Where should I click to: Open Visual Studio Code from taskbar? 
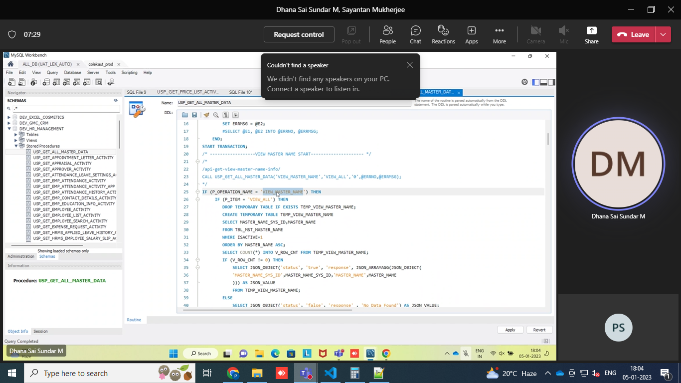(x=330, y=373)
